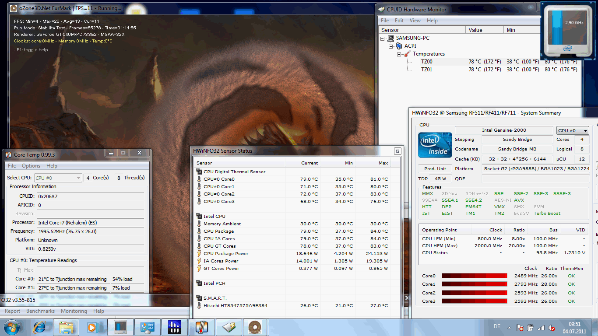Open the File menu in Core Temp
This screenshot has width=598, height=336.
12,166
